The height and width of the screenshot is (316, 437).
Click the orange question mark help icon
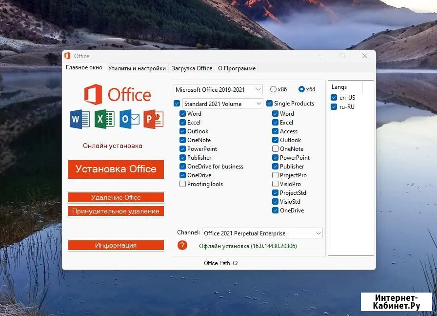[182, 245]
